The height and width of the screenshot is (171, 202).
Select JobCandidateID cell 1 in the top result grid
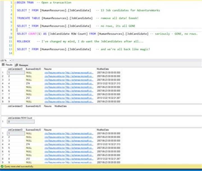(16, 73)
